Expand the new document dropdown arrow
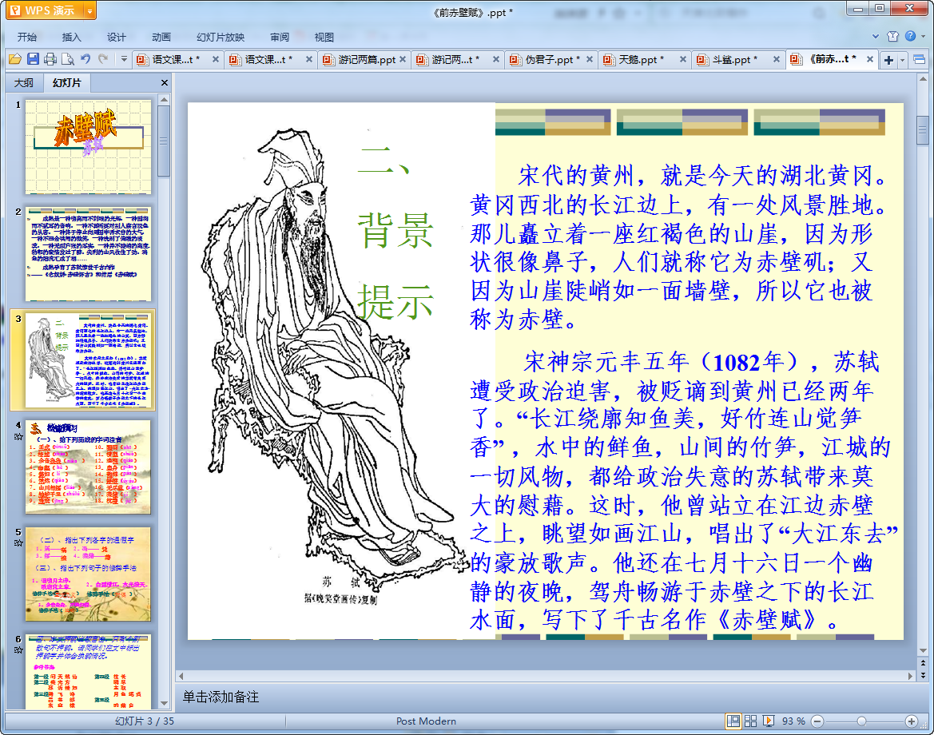 [x=902, y=60]
